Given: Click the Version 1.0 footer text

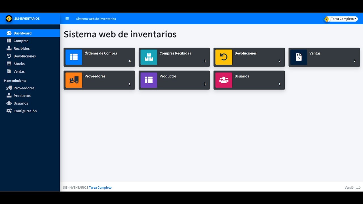Looking at the screenshot, I should (353, 188).
